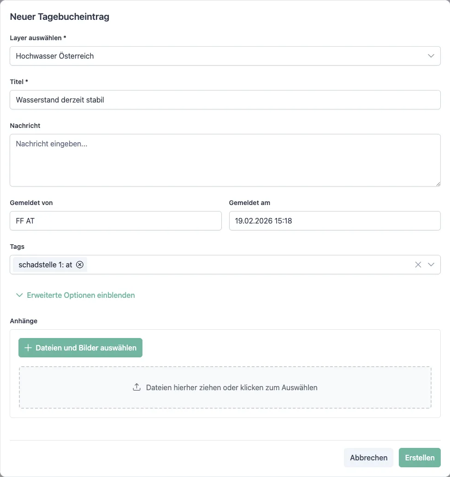The height and width of the screenshot is (477, 450).
Task: Click the "Gemeldet am" field label
Action: pyautogui.click(x=249, y=203)
